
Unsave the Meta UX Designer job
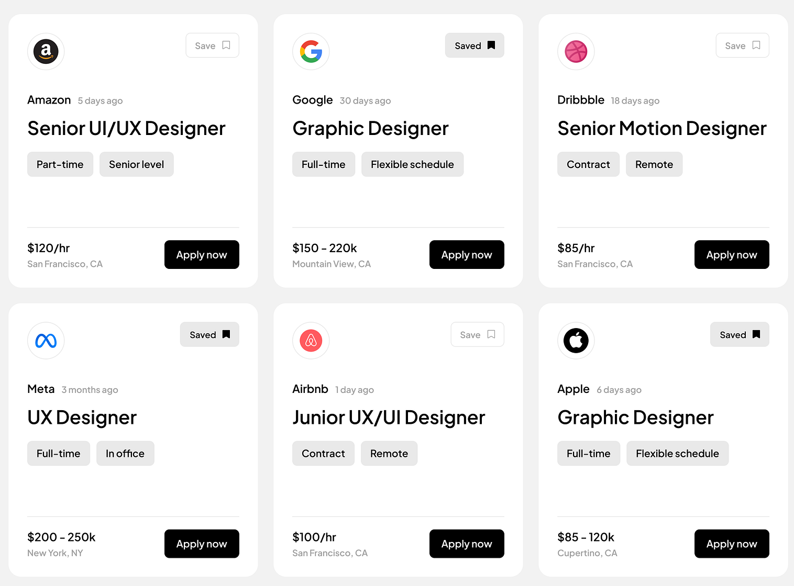pyautogui.click(x=209, y=334)
